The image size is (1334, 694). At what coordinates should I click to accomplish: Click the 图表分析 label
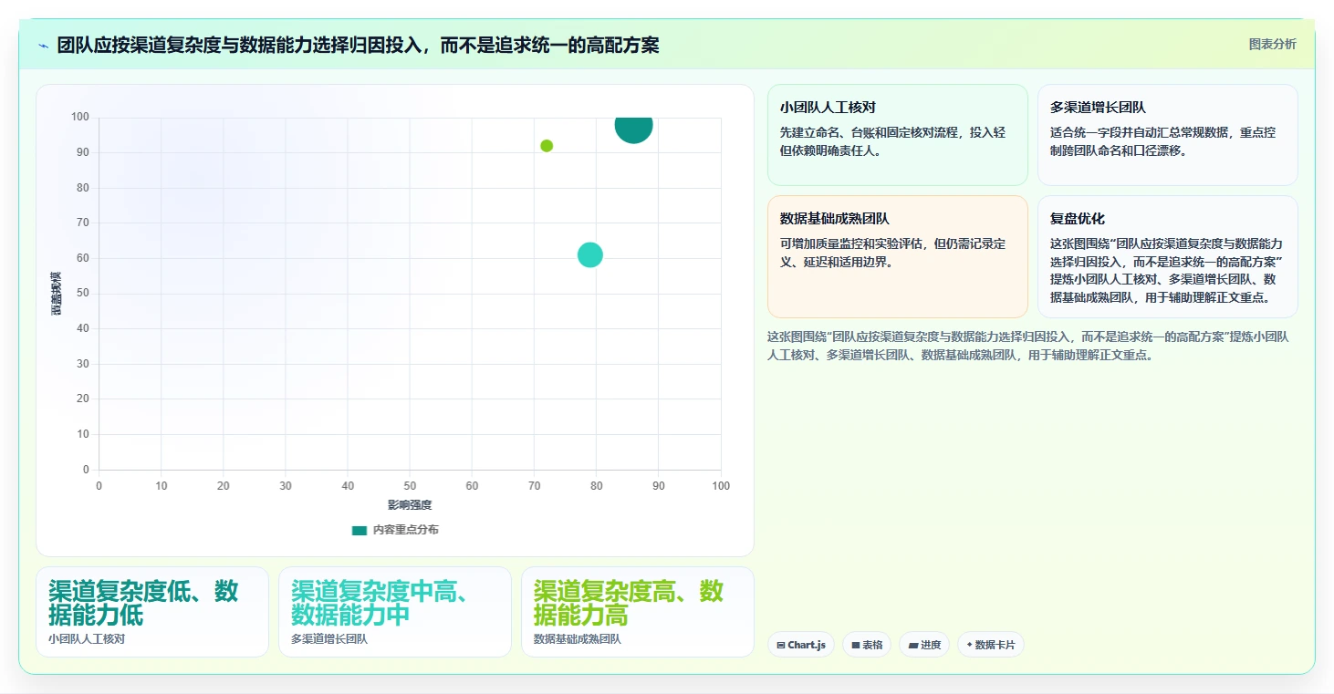(1272, 44)
